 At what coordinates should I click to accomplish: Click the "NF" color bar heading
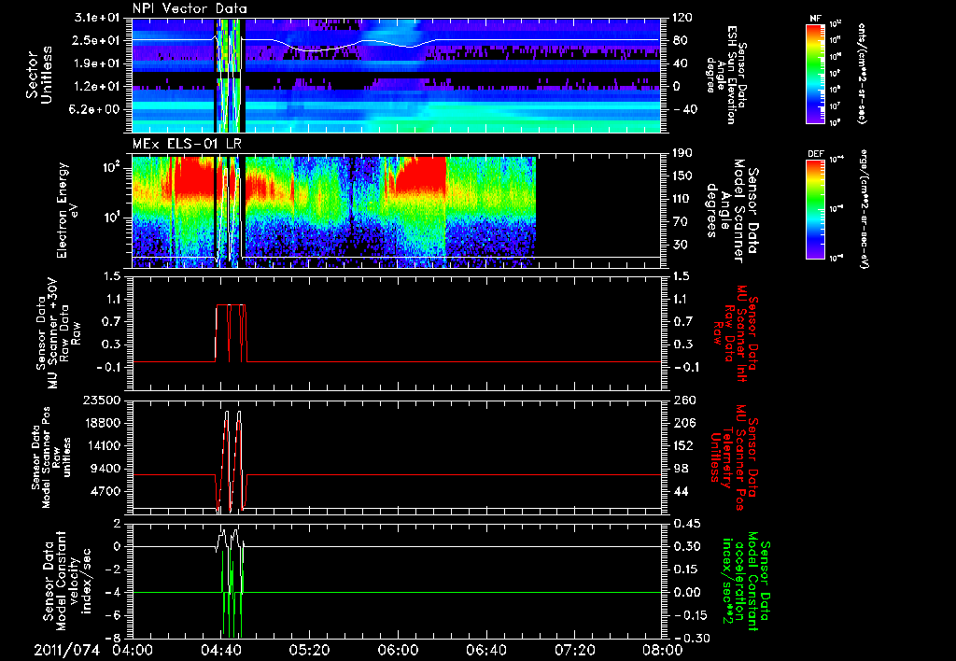[x=815, y=19]
